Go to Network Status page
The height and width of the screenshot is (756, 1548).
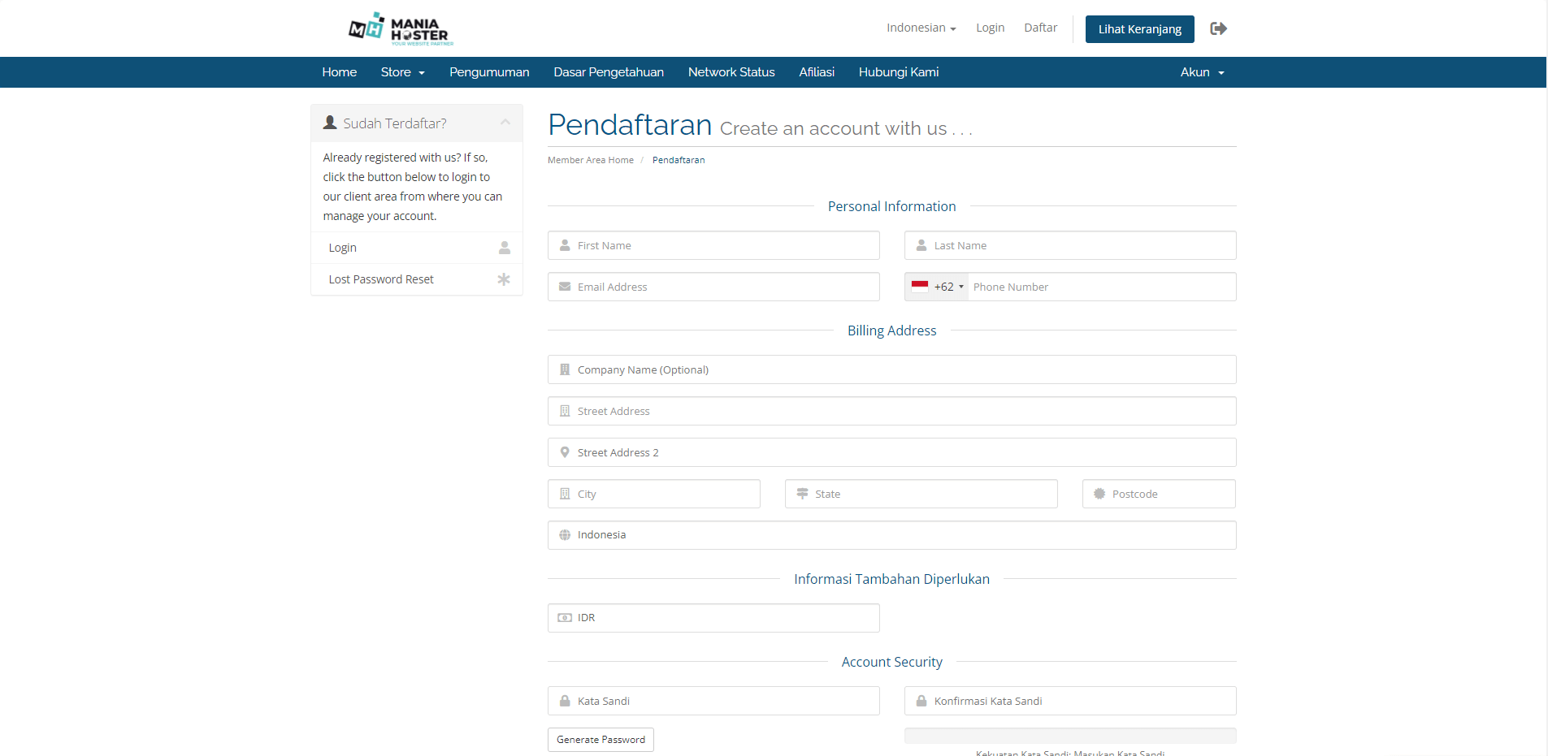point(731,72)
